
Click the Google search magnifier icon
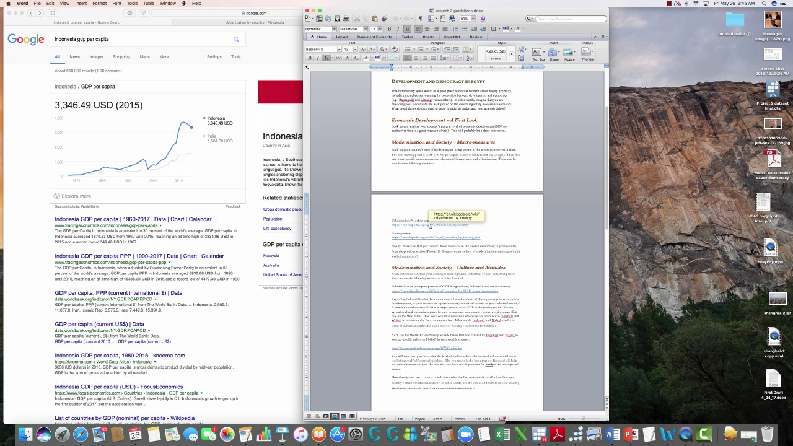click(x=236, y=39)
